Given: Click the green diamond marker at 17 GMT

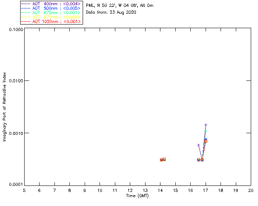Looking at the screenshot, I should click(206, 131).
